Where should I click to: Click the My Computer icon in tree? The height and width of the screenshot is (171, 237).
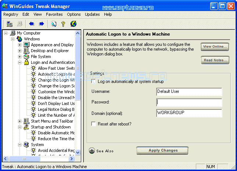pyautogui.click(x=13, y=33)
